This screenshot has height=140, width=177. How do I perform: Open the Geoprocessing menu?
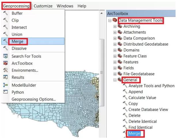tap(16, 6)
